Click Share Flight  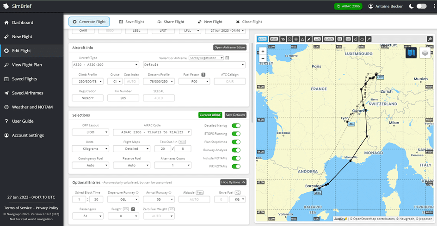(171, 22)
